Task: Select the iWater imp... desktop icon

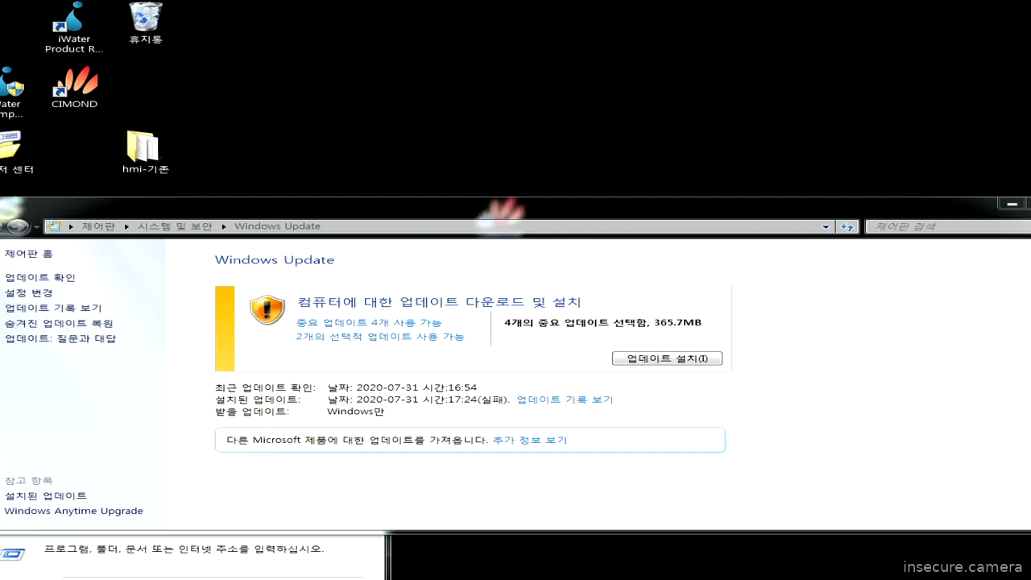Action: pyautogui.click(x=8, y=85)
